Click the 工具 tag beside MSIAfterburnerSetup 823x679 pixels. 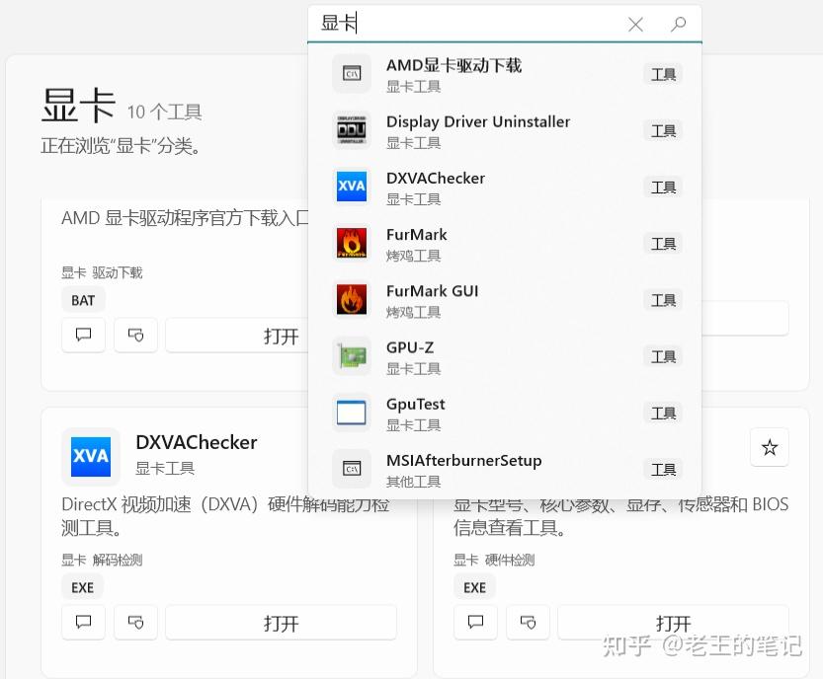click(664, 470)
